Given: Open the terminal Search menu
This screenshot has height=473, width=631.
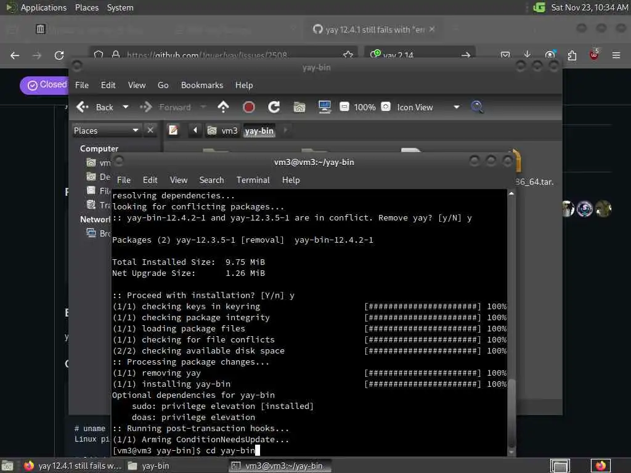Looking at the screenshot, I should pos(212,180).
